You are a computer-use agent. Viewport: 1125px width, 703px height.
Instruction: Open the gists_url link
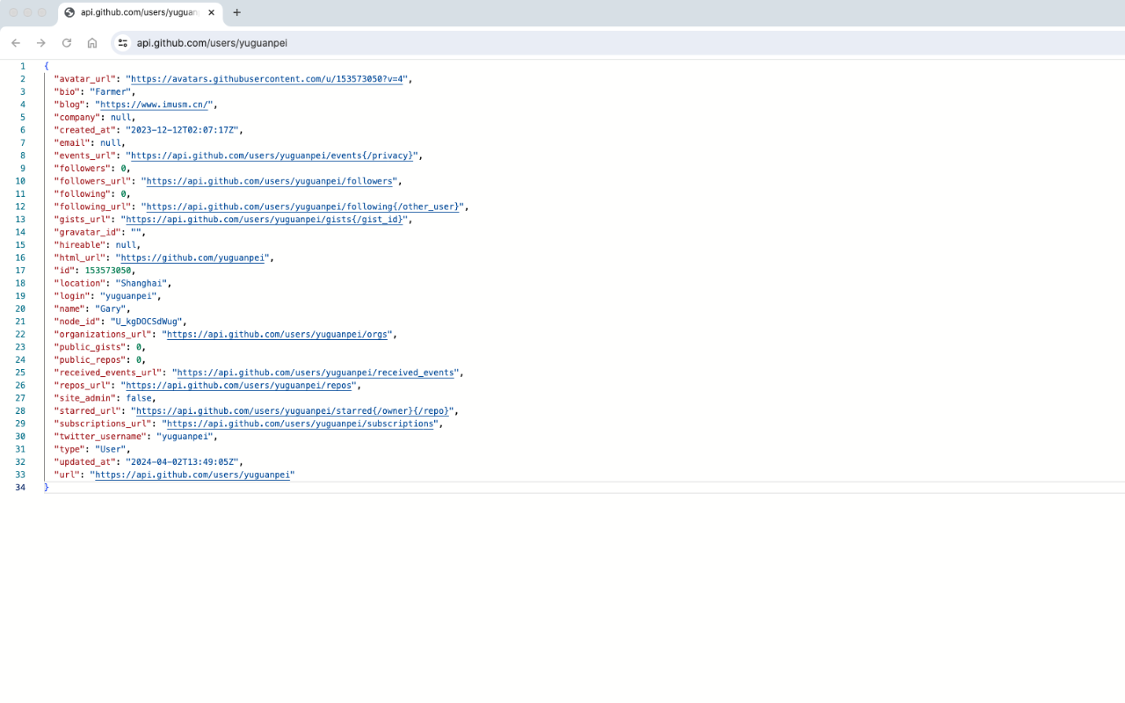pyautogui.click(x=264, y=220)
